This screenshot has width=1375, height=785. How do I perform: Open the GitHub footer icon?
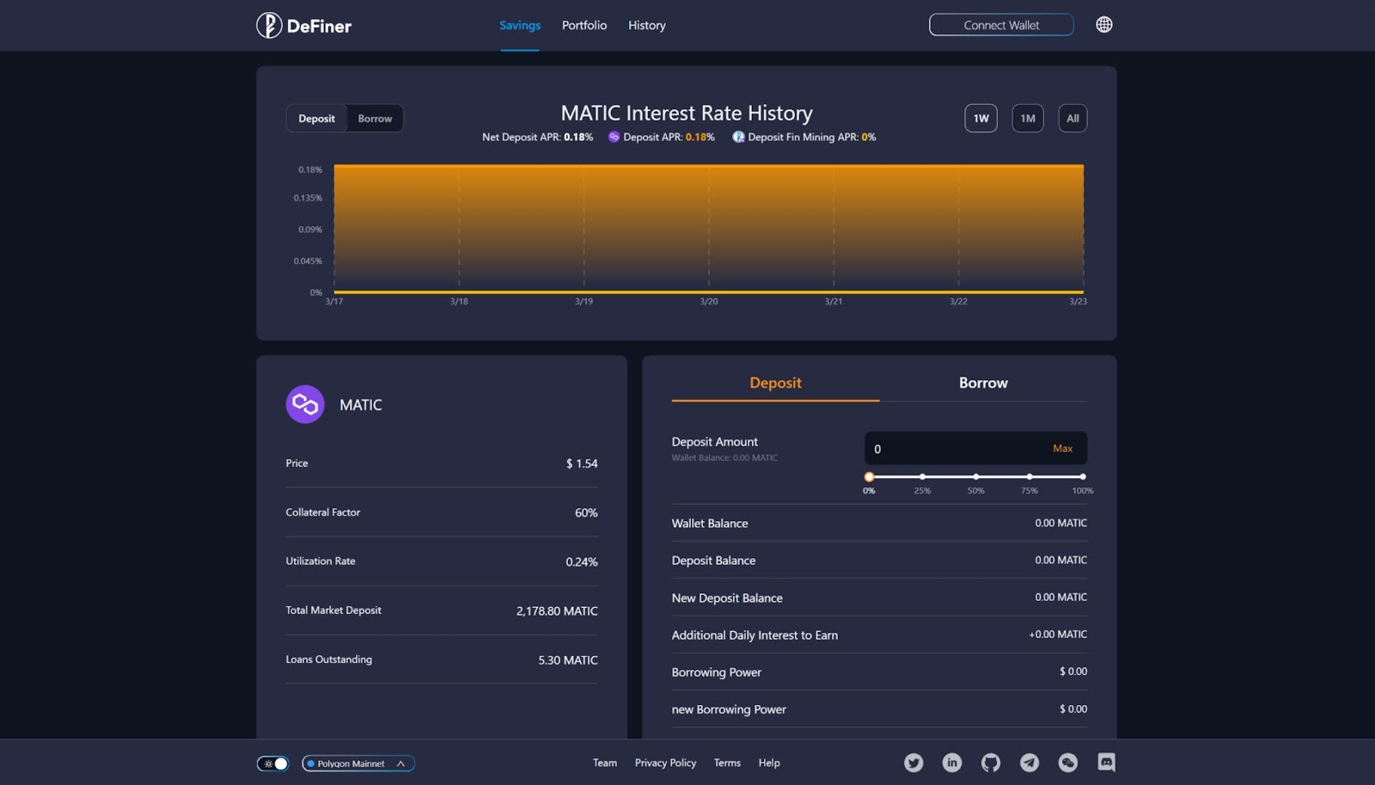(x=991, y=763)
